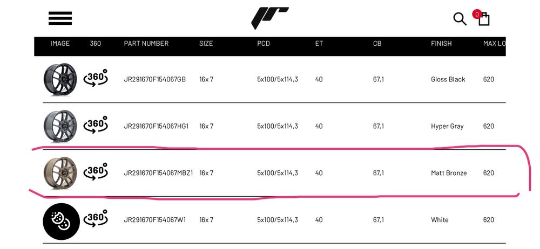Click the cookie settings icon
The height and width of the screenshot is (249, 540).
tap(61, 222)
